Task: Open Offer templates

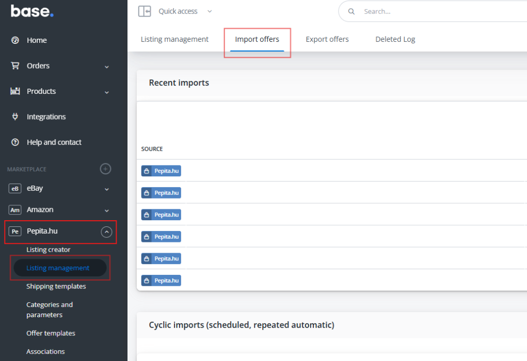Action: click(x=51, y=333)
